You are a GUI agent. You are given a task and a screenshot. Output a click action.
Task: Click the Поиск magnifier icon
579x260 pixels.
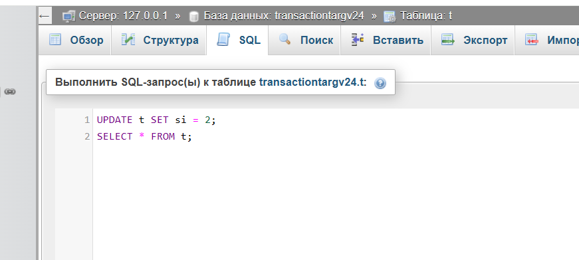[285, 39]
